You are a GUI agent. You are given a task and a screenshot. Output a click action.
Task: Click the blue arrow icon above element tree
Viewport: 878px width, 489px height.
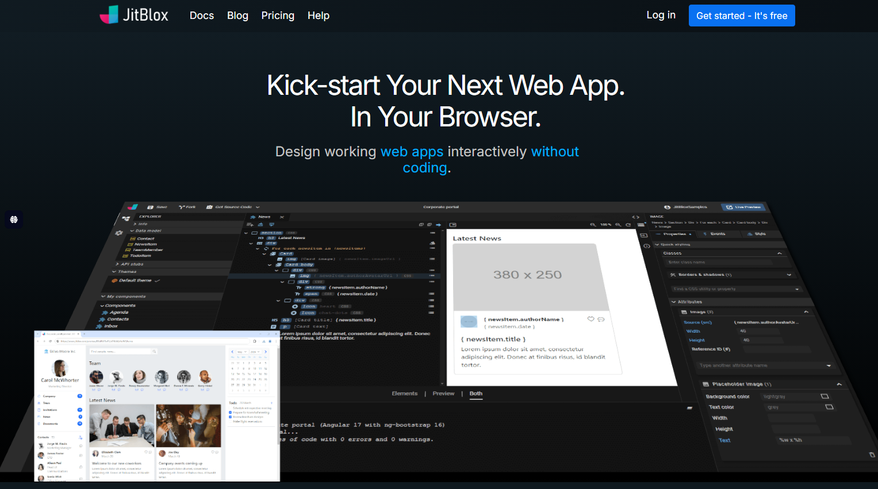(438, 225)
